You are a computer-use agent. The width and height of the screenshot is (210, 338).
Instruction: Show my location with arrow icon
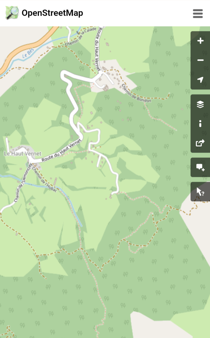tap(200, 80)
